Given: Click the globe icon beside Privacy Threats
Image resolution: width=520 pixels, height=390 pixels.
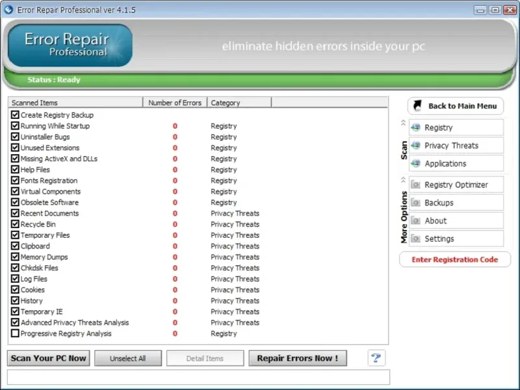Looking at the screenshot, I should click(x=415, y=145).
